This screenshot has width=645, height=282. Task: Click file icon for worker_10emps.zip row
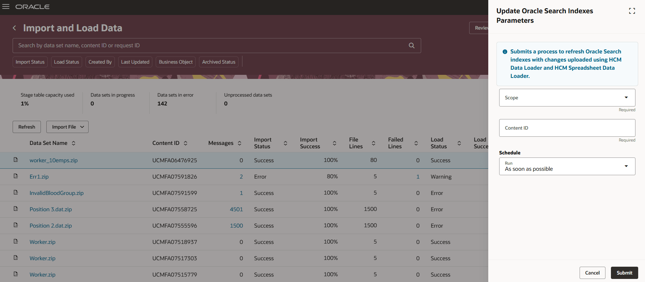16,160
